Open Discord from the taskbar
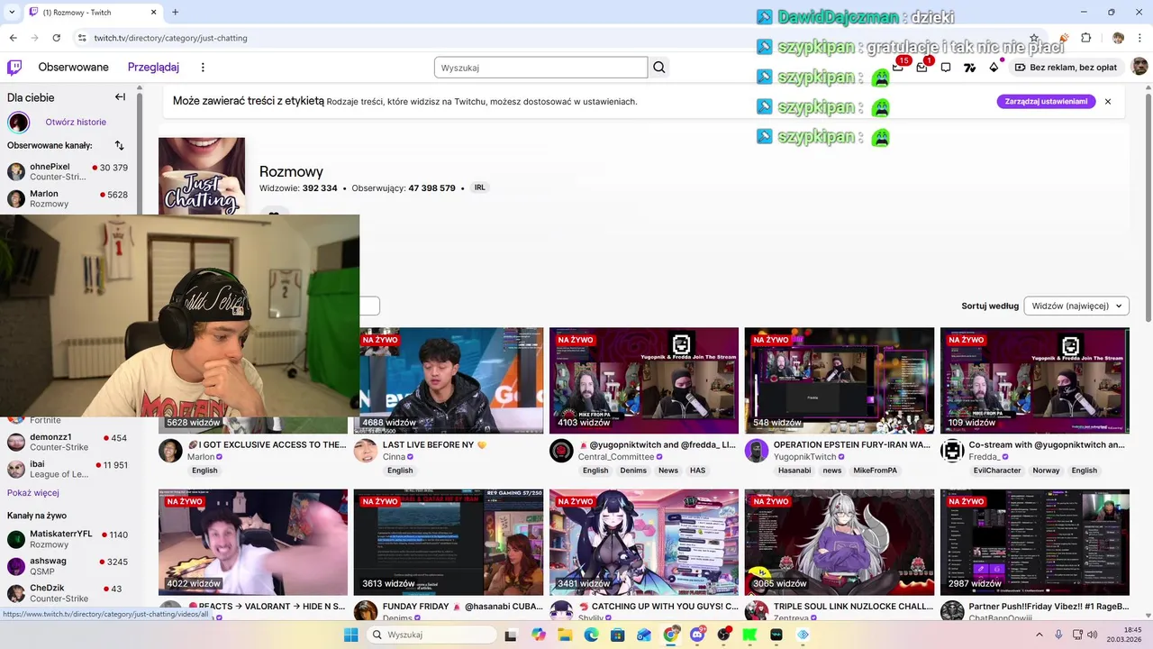 tap(697, 635)
